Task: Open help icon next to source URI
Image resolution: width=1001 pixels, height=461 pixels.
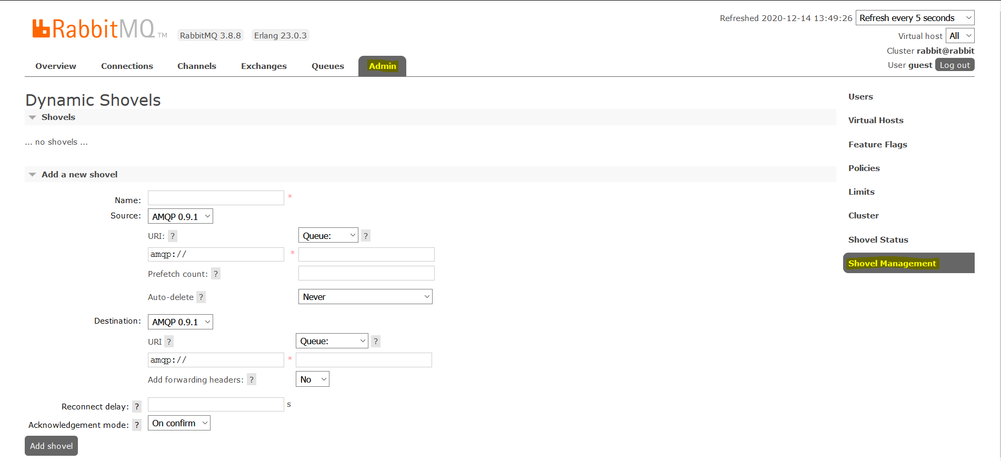Action: pyautogui.click(x=172, y=236)
